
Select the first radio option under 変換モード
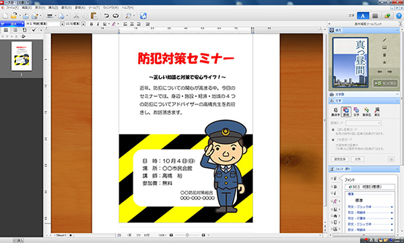click(333, 130)
